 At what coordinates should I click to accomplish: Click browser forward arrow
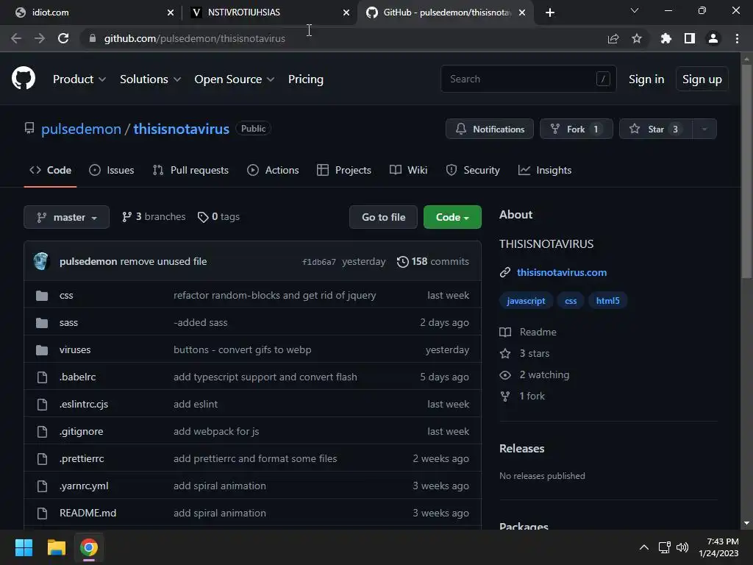tap(40, 38)
